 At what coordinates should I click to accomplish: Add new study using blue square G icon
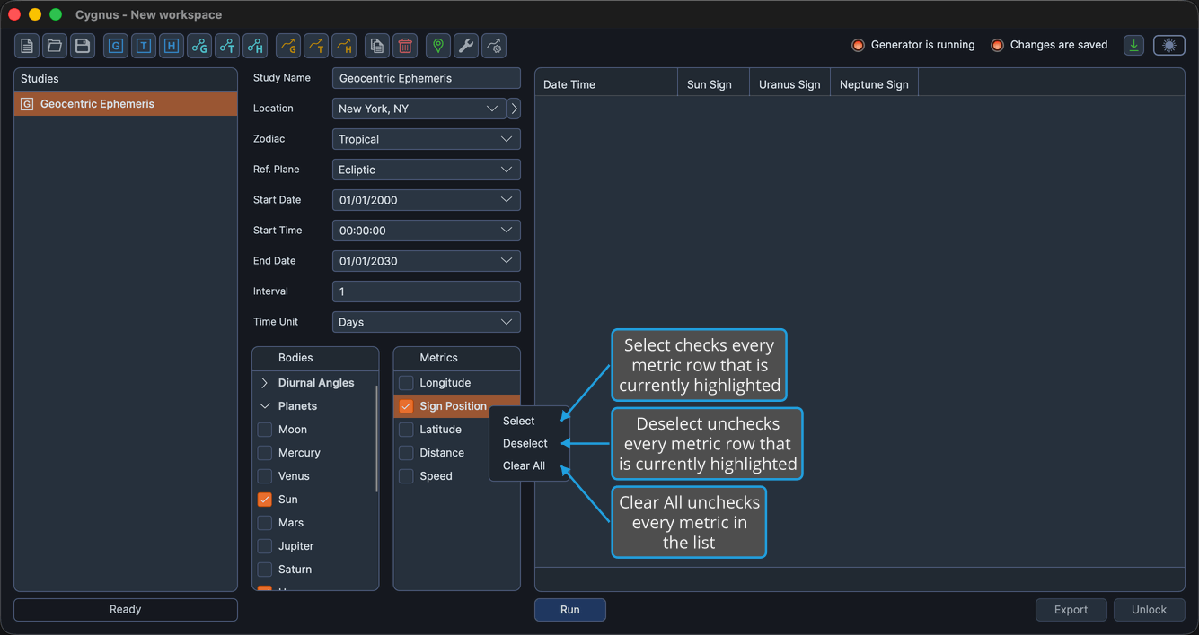(116, 46)
